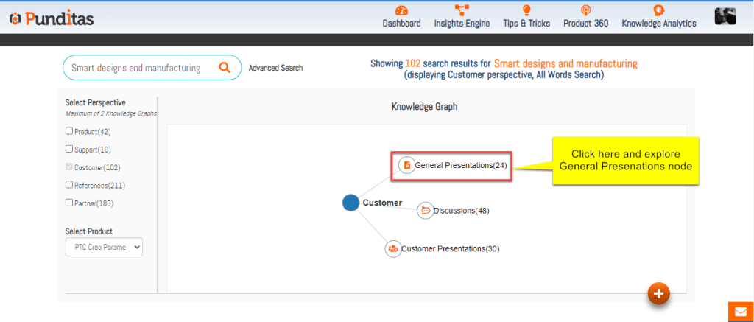Viewport: 754px width, 322px height.
Task: Click the Punditas logo icon
Action: click(15, 18)
